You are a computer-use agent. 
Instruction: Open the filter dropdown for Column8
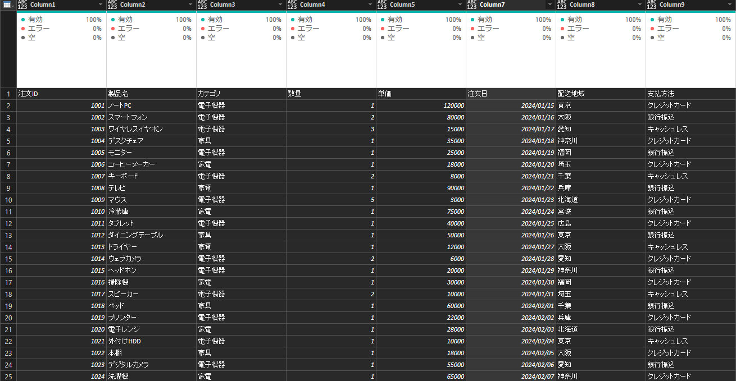coord(640,4)
